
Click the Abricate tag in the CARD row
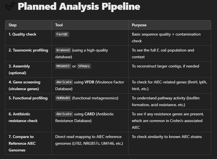(x=64, y=114)
